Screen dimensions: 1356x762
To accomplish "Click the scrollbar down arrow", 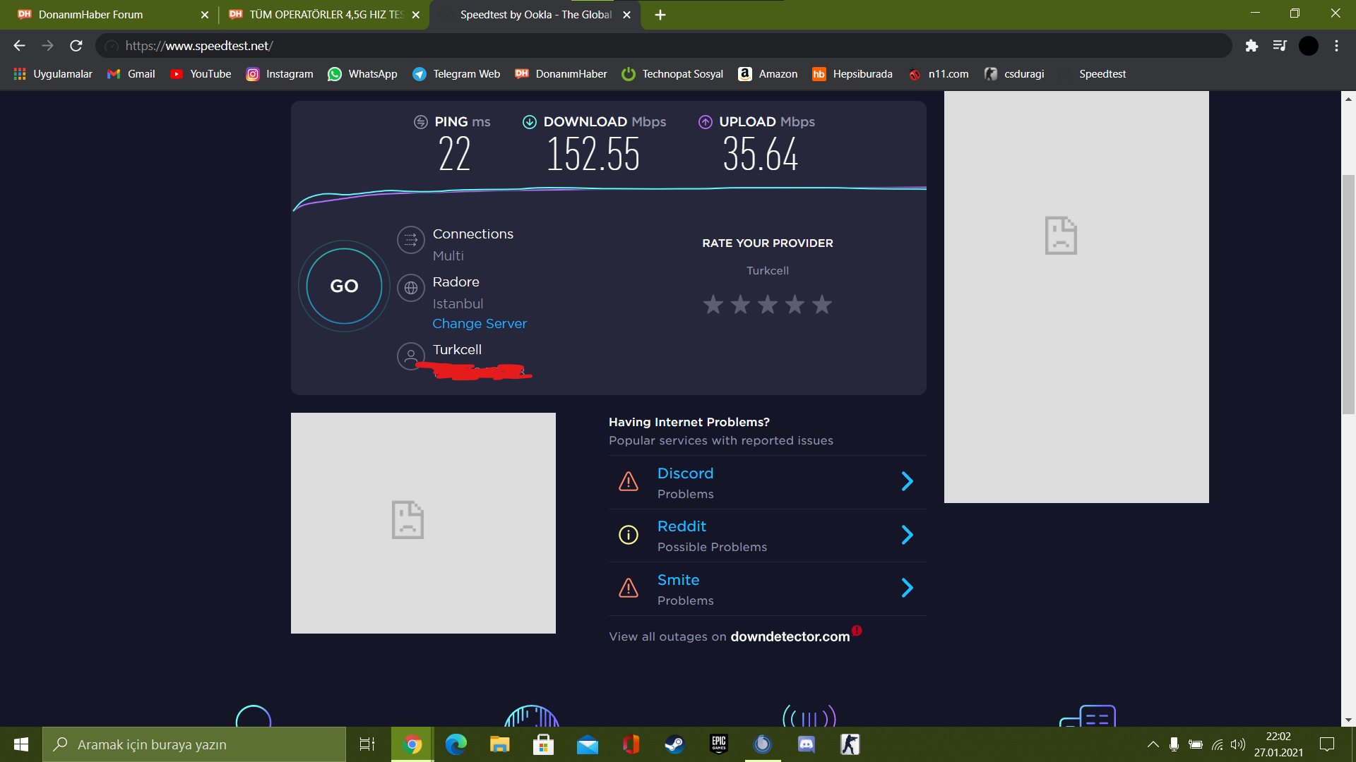I will pos(1348,720).
